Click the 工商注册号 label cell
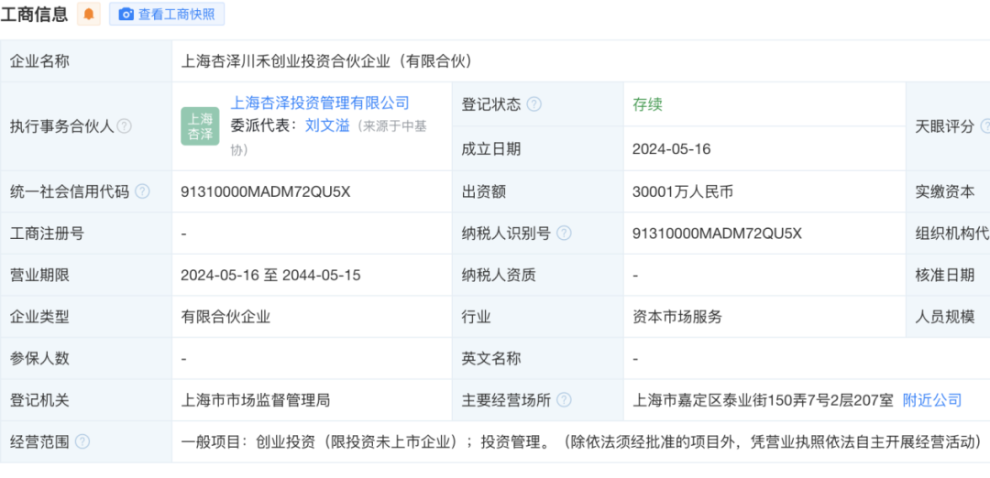The width and height of the screenshot is (990, 478). click(86, 234)
